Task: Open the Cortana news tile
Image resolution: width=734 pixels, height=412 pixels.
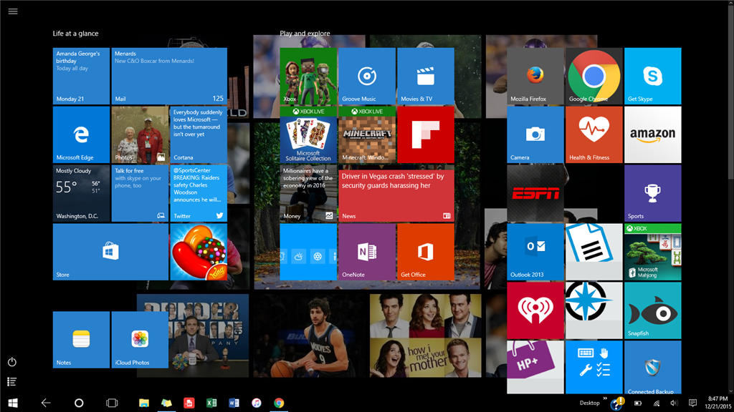Action: pyautogui.click(x=199, y=134)
